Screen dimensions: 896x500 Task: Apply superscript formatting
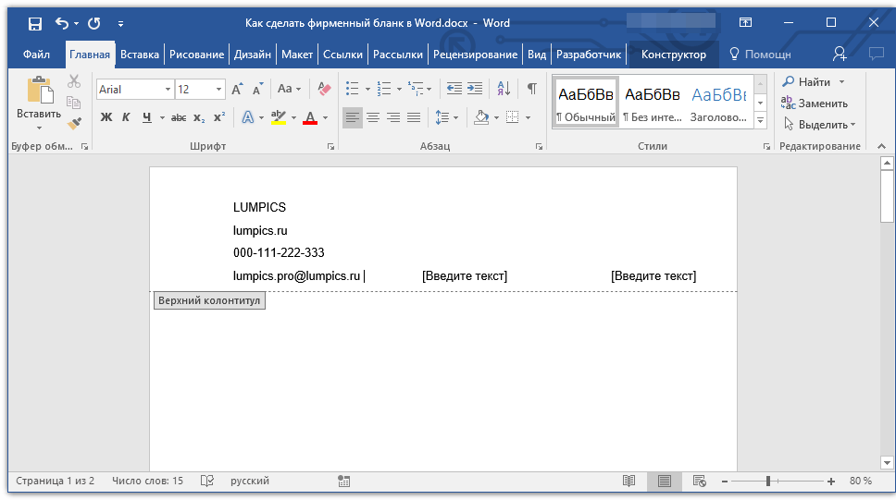click(219, 117)
